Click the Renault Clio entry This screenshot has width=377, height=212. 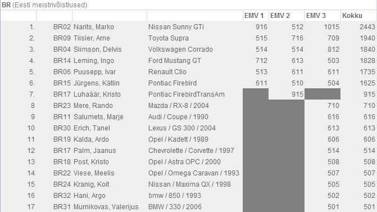tap(167, 72)
